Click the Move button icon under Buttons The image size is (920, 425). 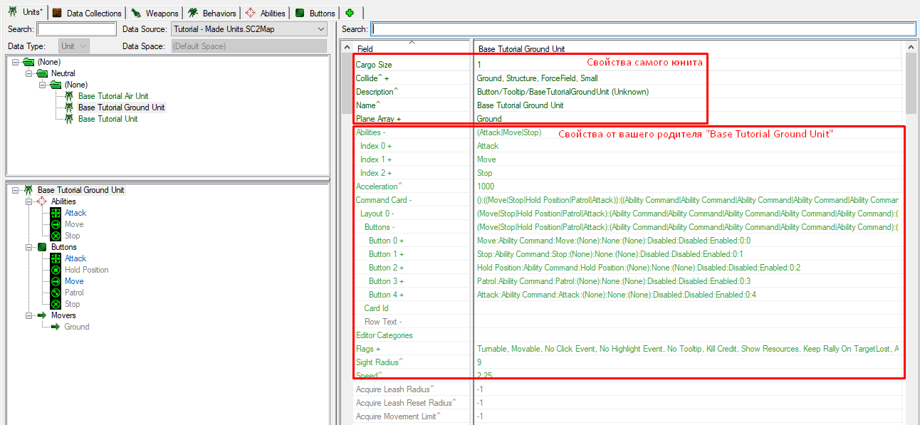pyautogui.click(x=56, y=281)
